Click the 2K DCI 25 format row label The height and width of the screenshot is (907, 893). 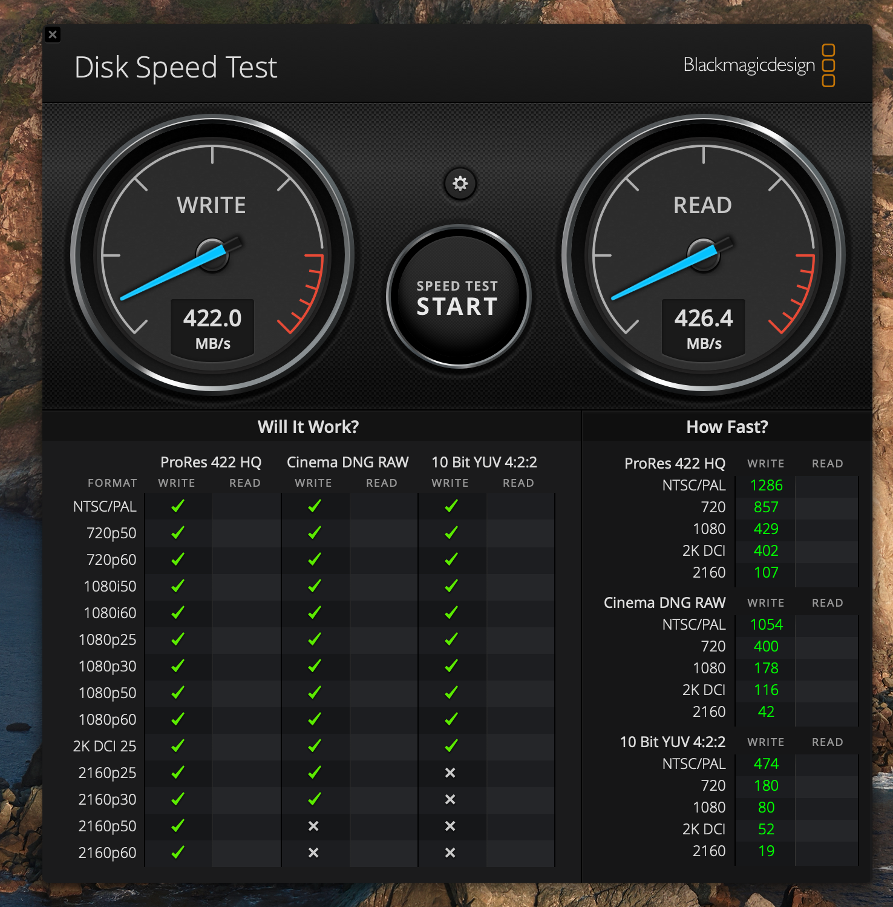pyautogui.click(x=105, y=746)
